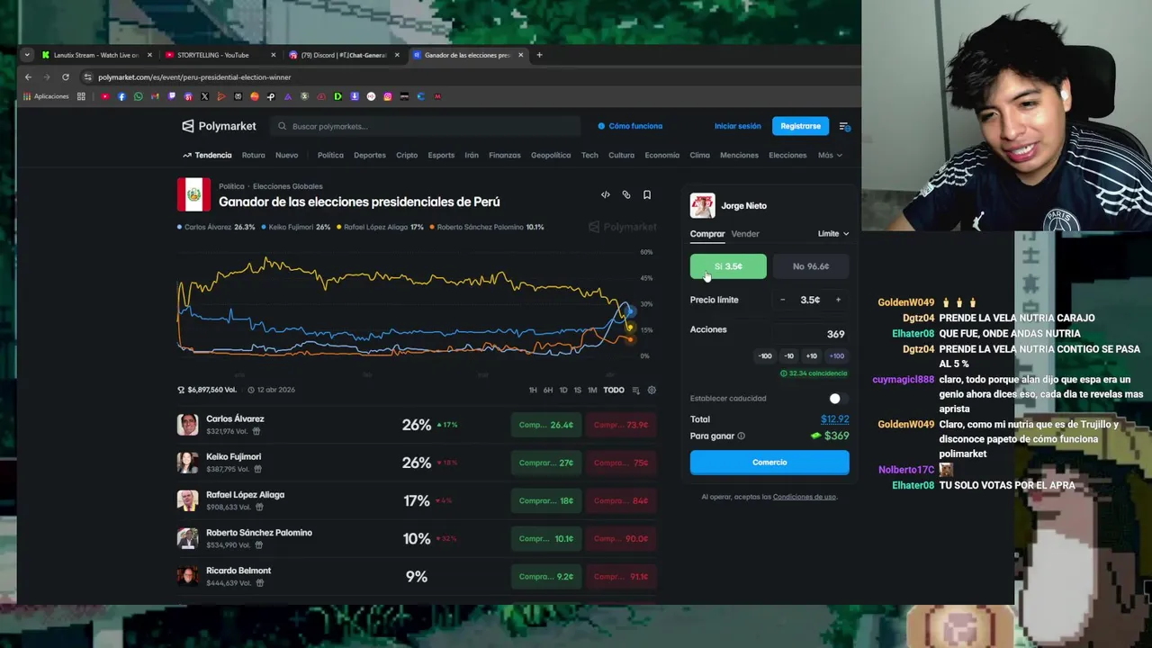Click the info icon next to Para ganar
The height and width of the screenshot is (648, 1152).
tap(741, 436)
